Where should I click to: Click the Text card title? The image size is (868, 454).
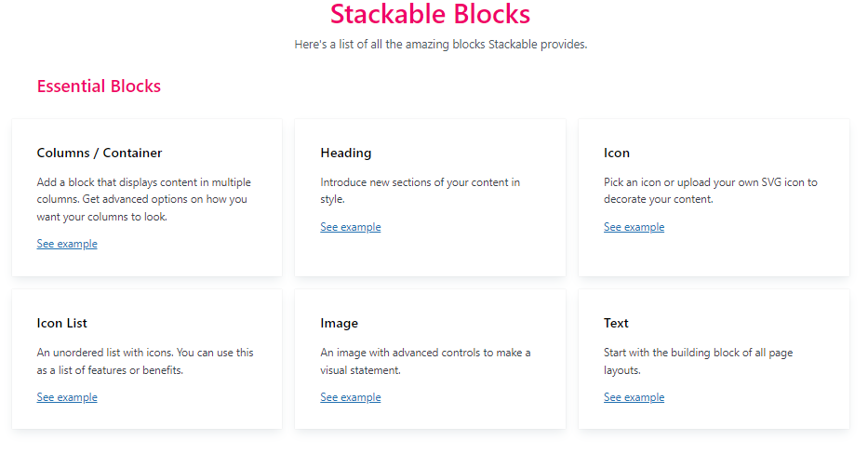[616, 323]
